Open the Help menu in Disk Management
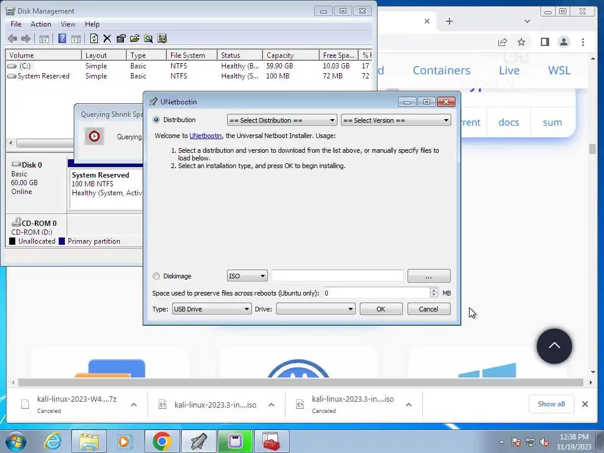Screen dimensions: 604x453 point(92,24)
